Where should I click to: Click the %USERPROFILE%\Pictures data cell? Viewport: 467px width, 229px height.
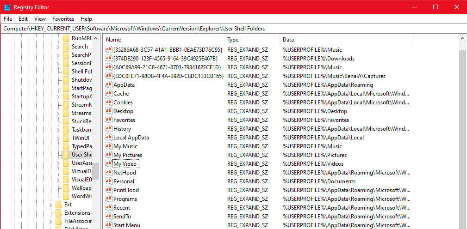click(x=315, y=155)
